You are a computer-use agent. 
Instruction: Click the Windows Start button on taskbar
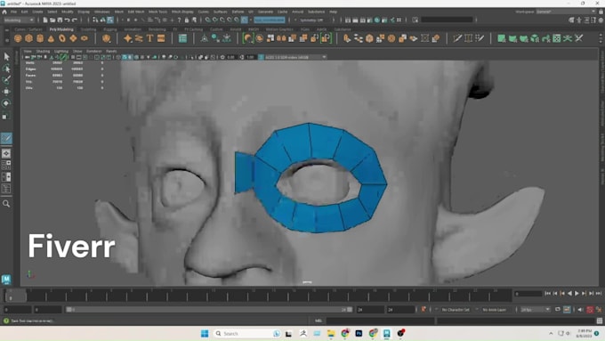pos(205,333)
